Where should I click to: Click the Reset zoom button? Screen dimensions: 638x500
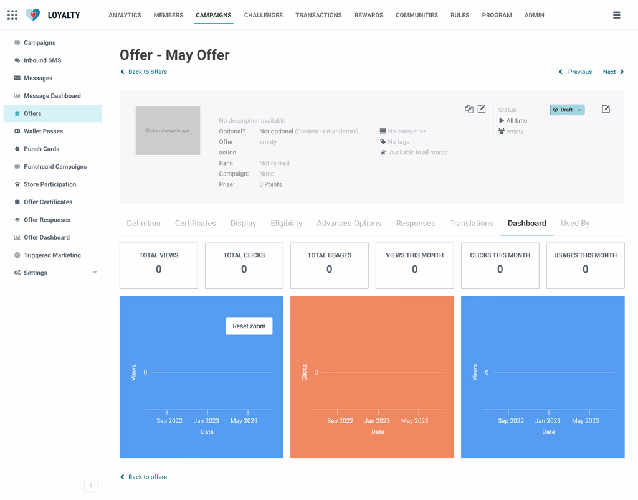249,326
